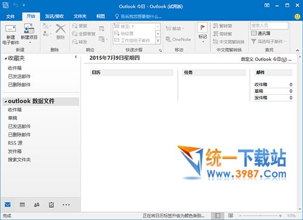Minimize the folder pane with chevron
Image resolution: width=303 pixels, height=220 pixels.
coord(76,57)
